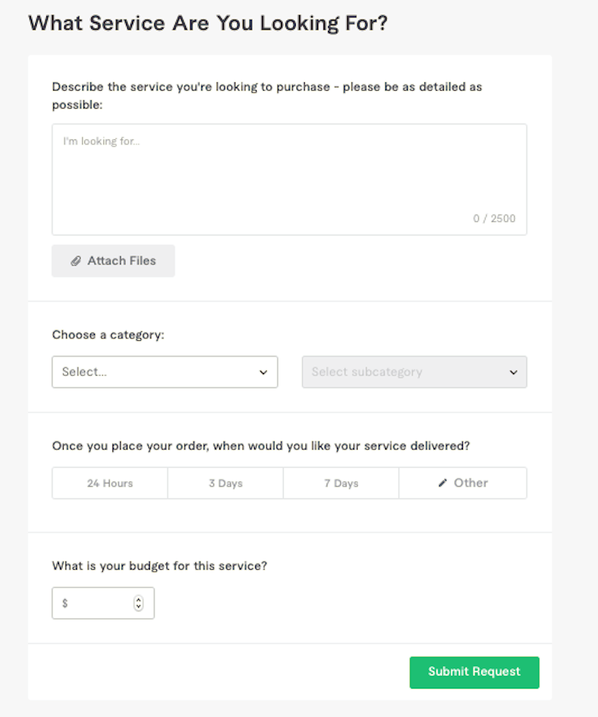
Task: Pick the 7 Days delivery option
Action: pyautogui.click(x=341, y=483)
